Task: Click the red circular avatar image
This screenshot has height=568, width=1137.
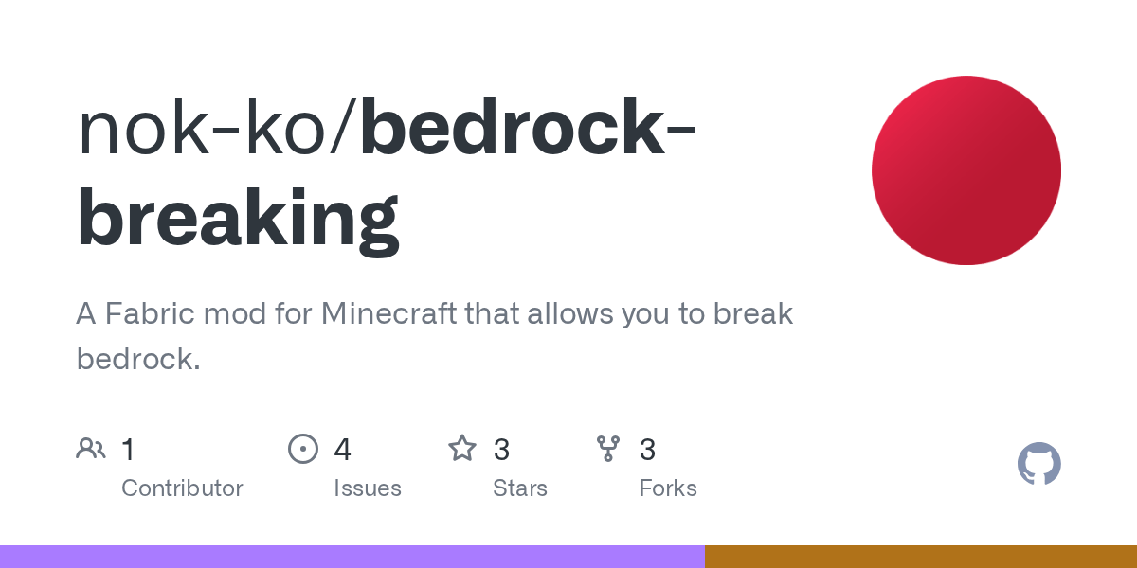Action: click(966, 170)
